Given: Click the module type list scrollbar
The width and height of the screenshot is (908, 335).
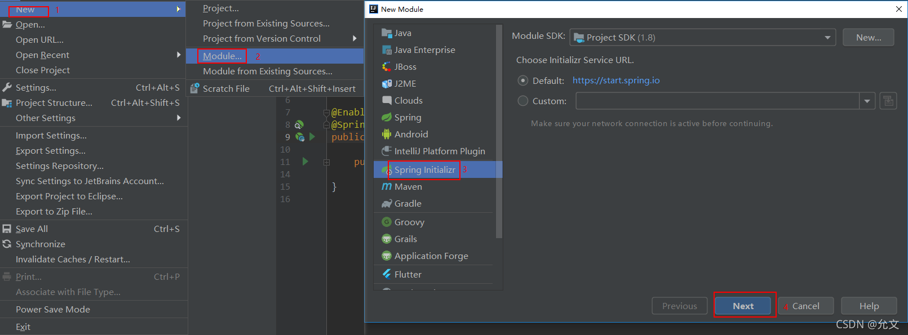Looking at the screenshot, I should click(499, 132).
